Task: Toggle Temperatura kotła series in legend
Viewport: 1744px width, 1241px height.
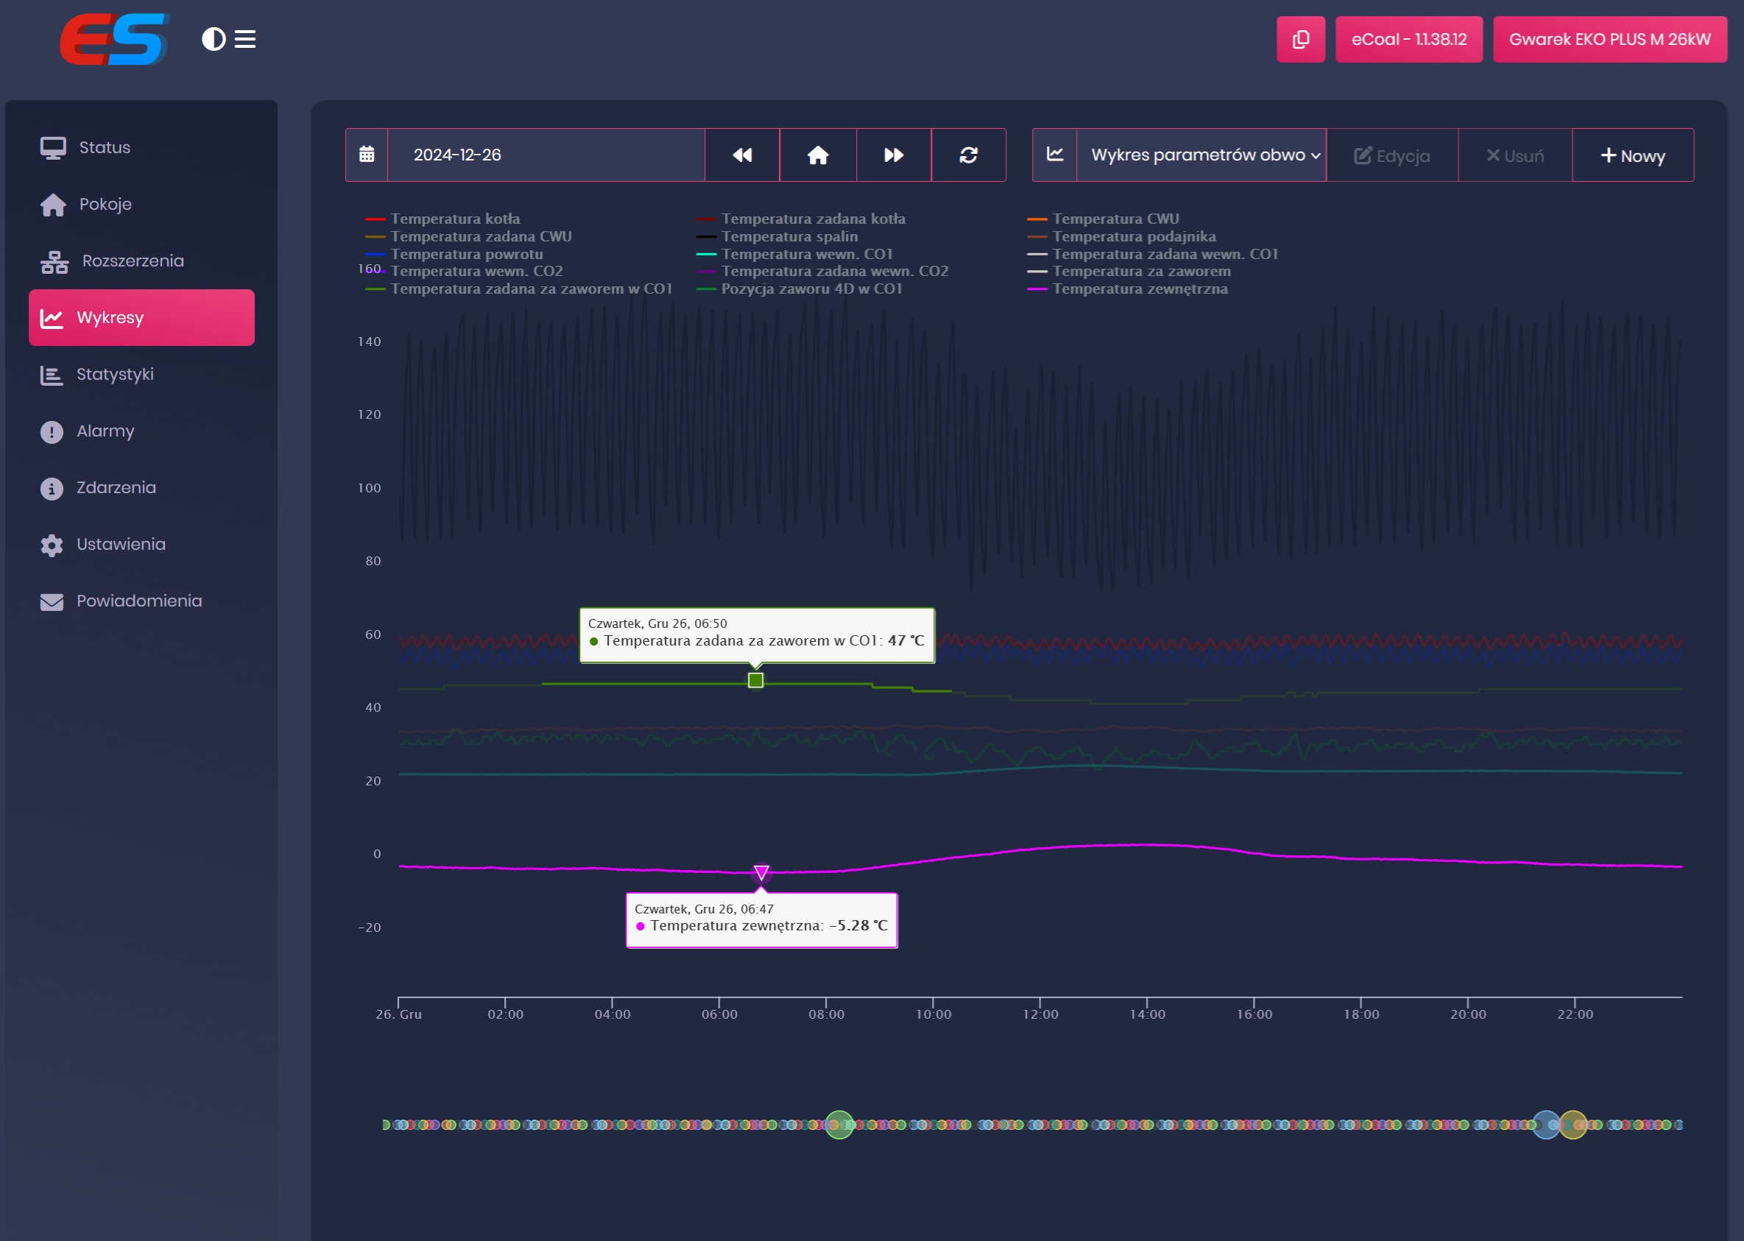Action: (454, 219)
